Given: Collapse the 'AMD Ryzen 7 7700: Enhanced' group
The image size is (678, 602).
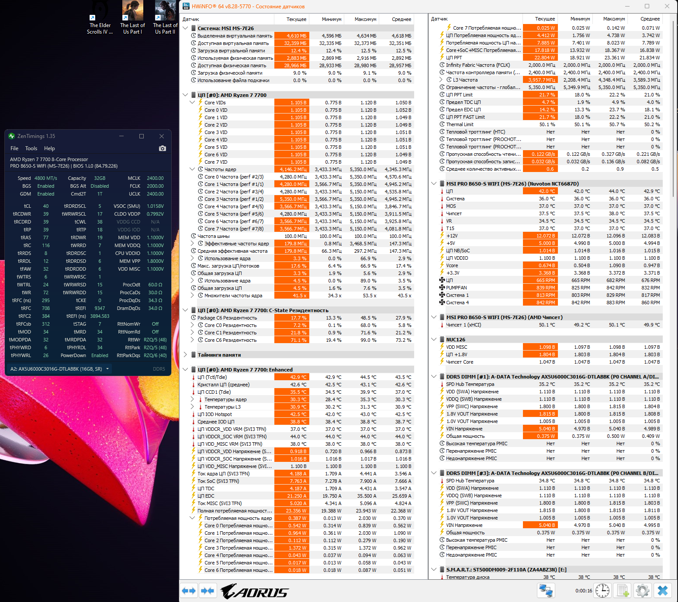Looking at the screenshot, I should [x=185, y=370].
